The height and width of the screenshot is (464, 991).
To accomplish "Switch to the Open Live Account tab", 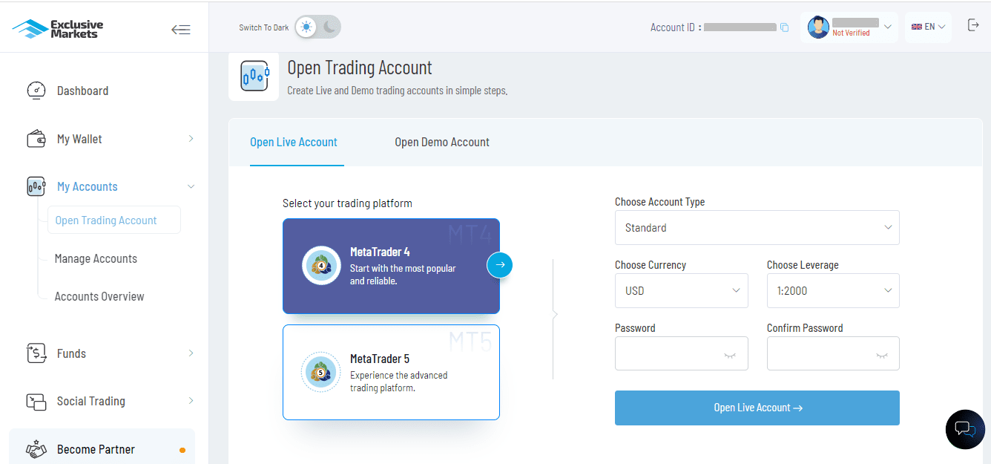I will click(x=294, y=143).
